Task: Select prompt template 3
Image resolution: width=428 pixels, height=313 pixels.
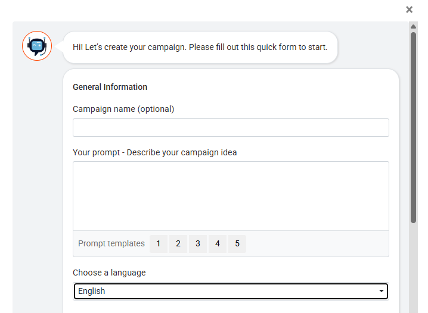Action: [198, 244]
